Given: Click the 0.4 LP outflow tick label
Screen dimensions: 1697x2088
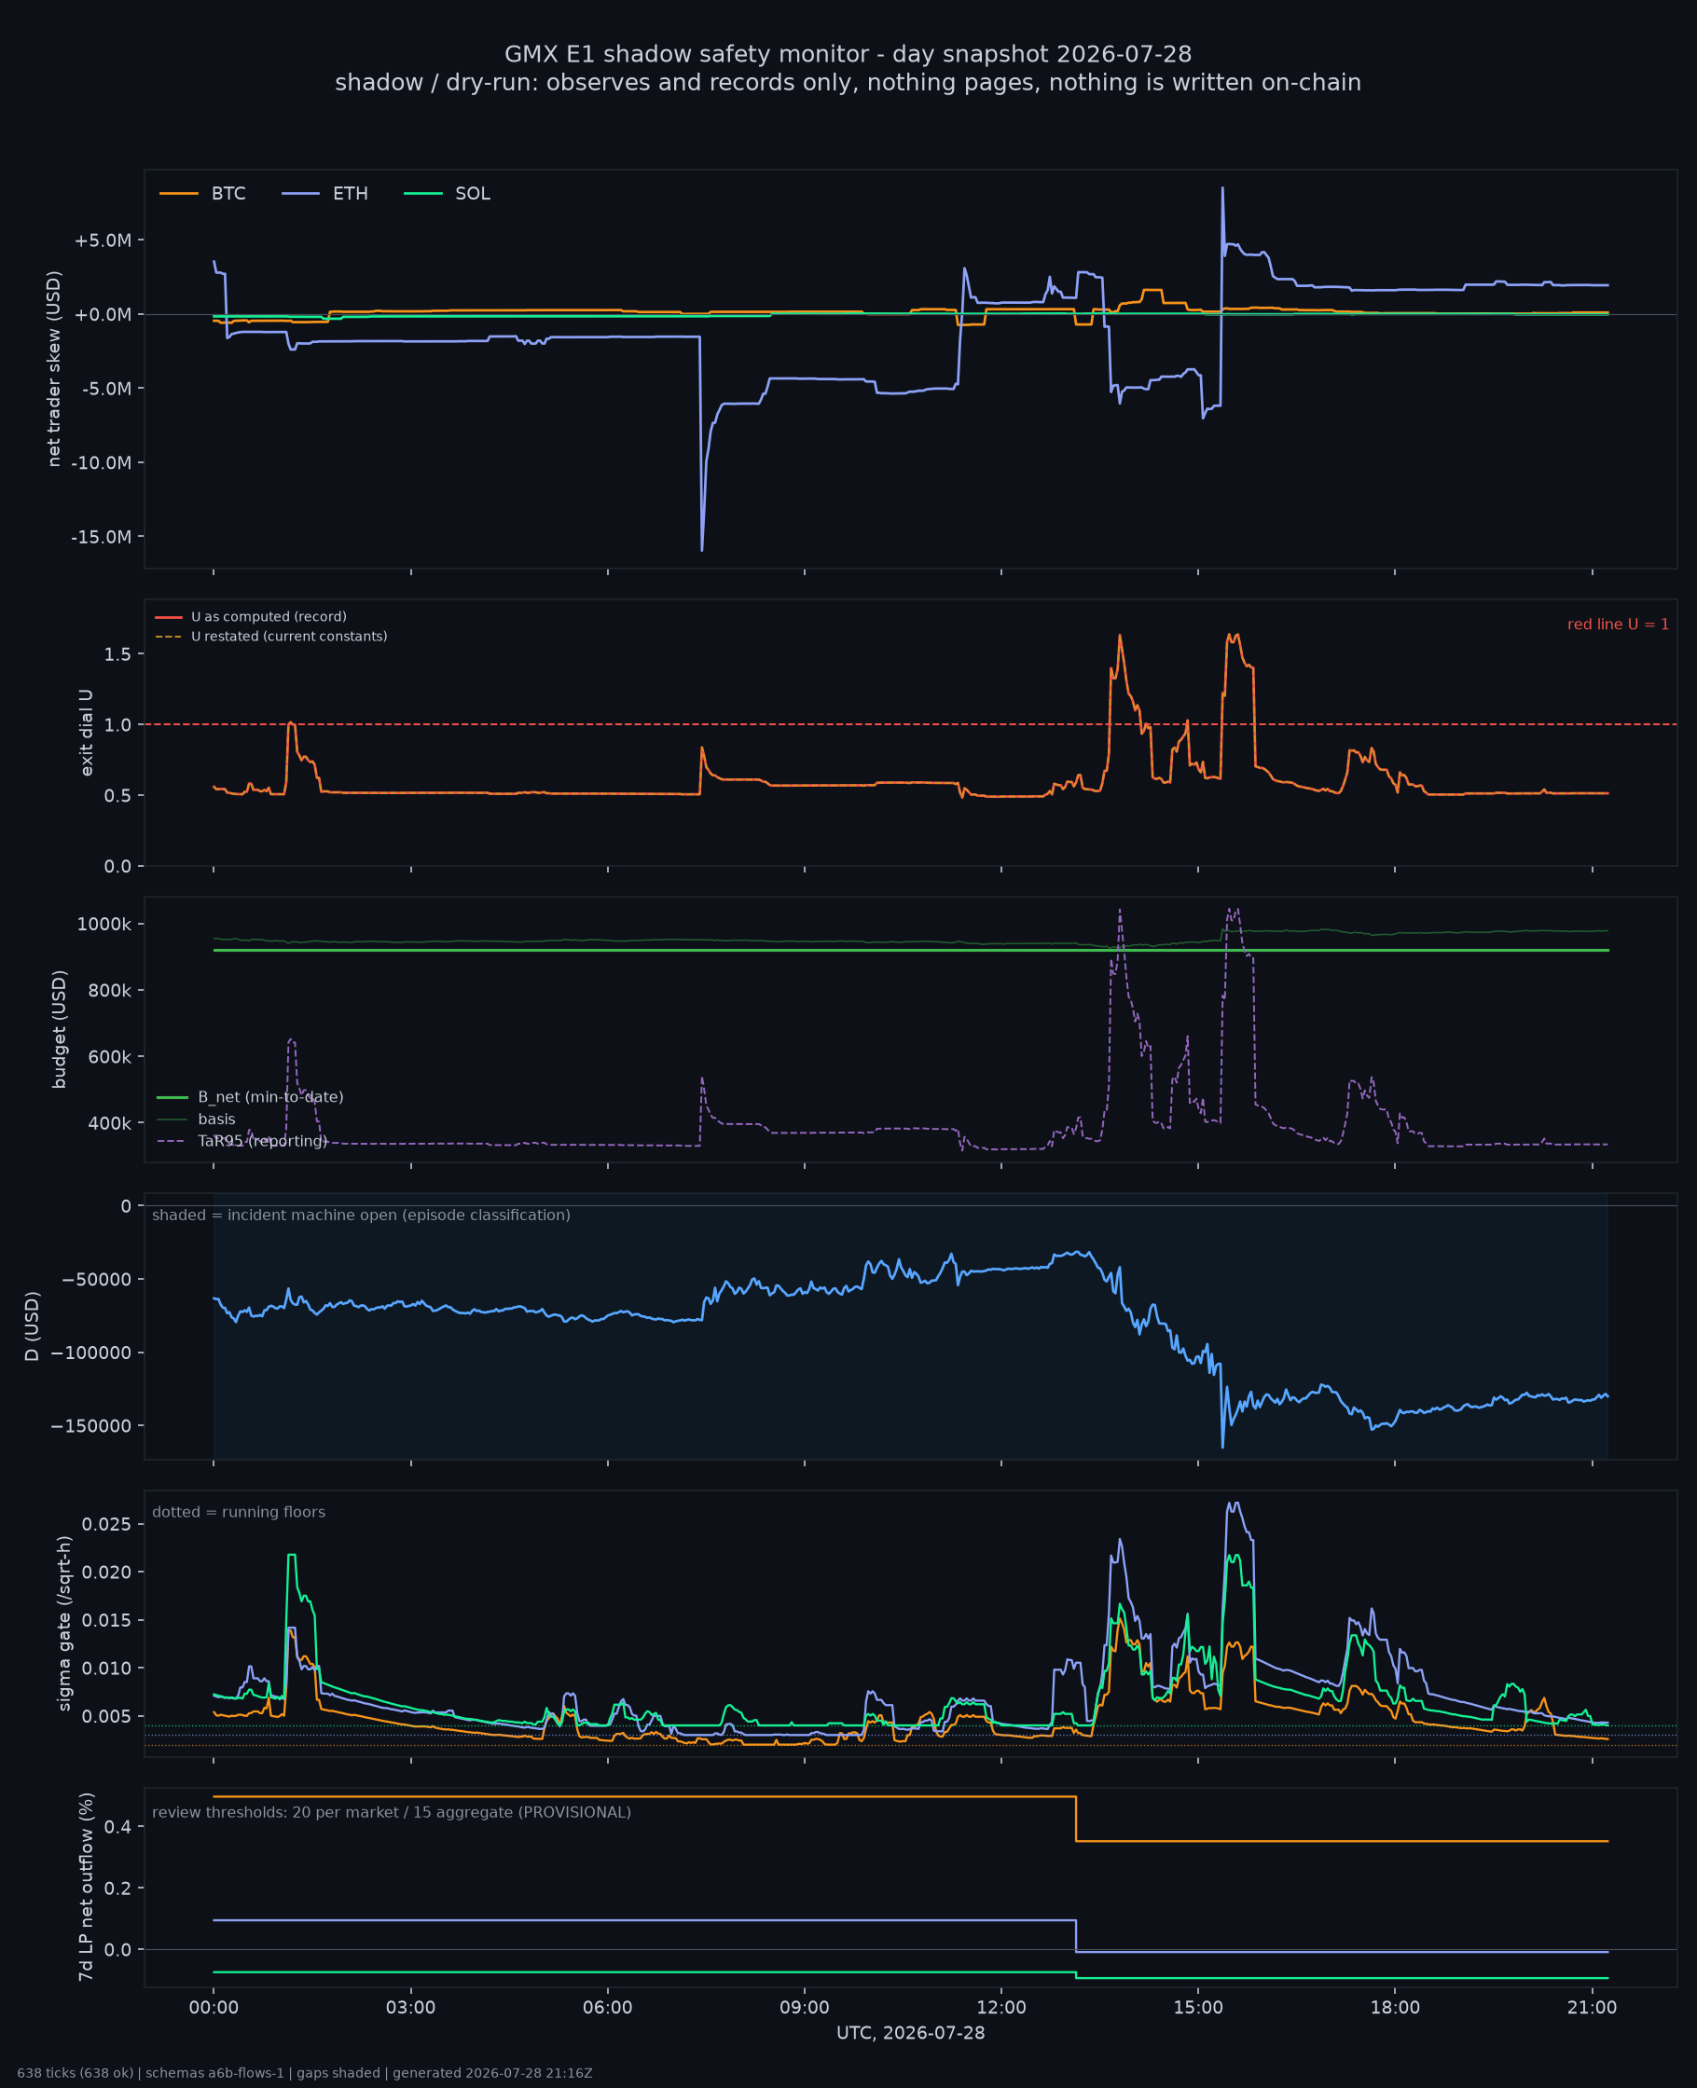Looking at the screenshot, I should [117, 1827].
